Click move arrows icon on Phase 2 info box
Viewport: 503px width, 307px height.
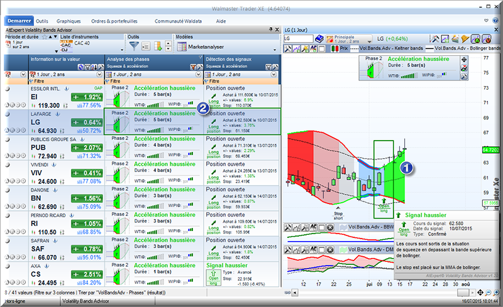coord(464,60)
